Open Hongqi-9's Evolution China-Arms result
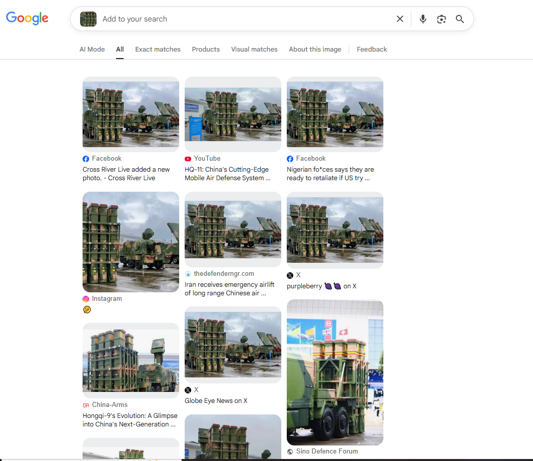The width and height of the screenshot is (533, 461). [x=130, y=420]
